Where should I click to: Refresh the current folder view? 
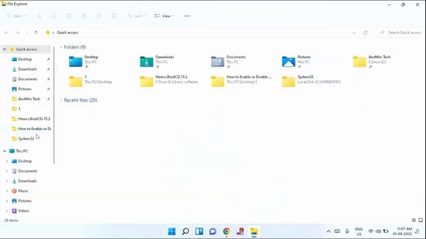tap(365, 33)
